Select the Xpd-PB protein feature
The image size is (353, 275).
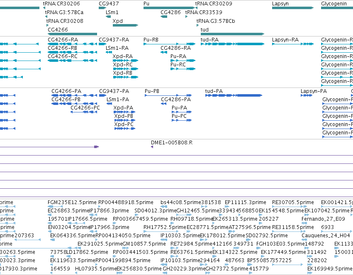[x=125, y=120]
